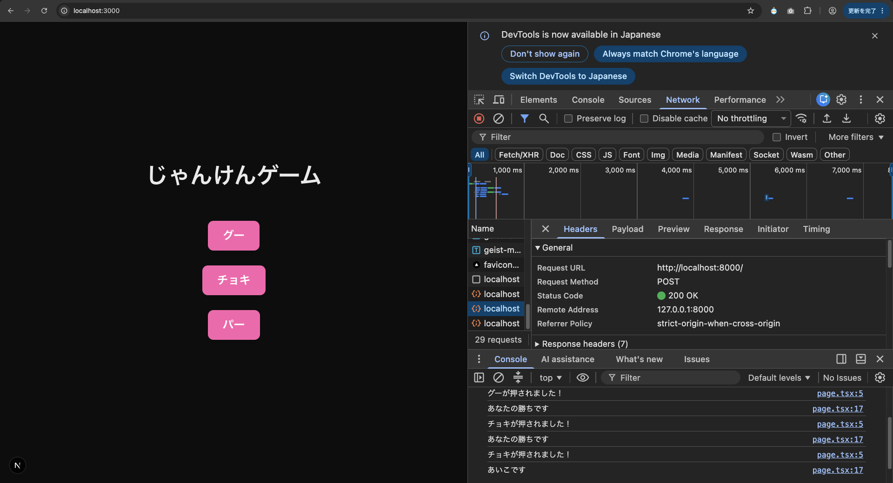Viewport: 893px width, 483px height.
Task: Click the パー button
Action: point(234,325)
